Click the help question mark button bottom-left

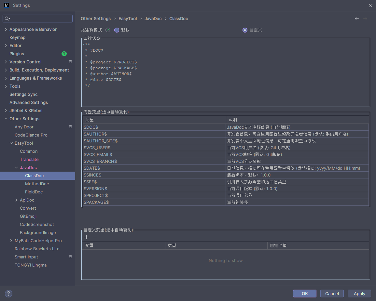pyautogui.click(x=8, y=294)
